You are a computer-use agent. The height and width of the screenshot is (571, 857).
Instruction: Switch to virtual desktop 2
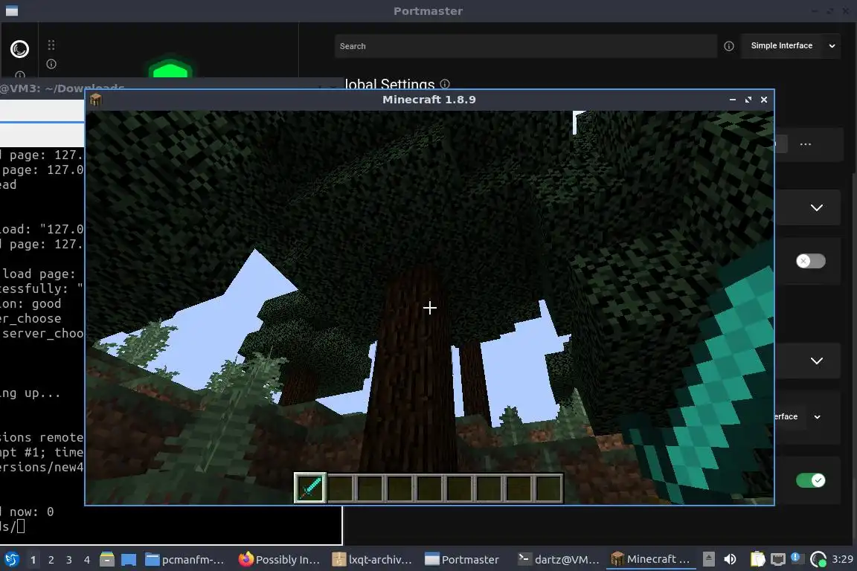point(51,560)
